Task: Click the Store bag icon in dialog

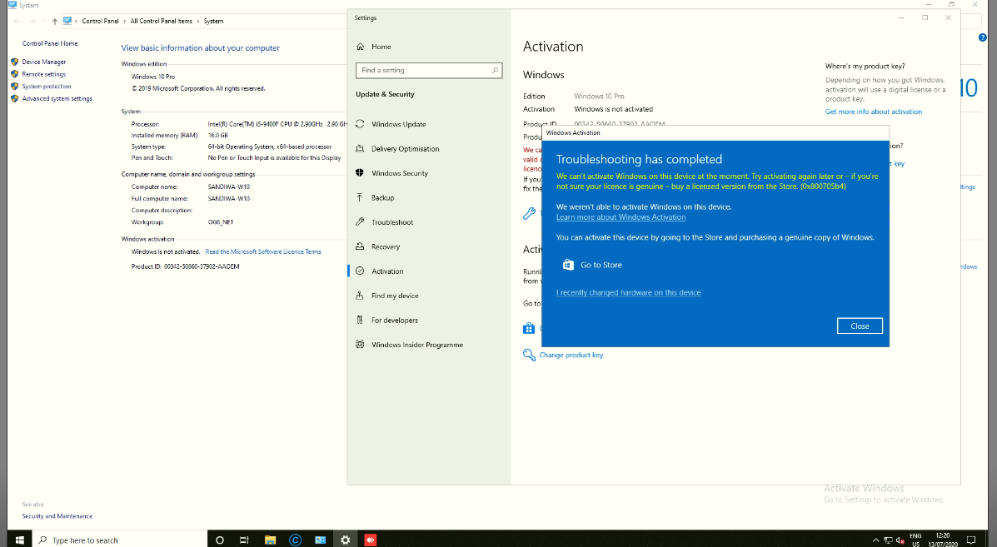Action: tap(568, 265)
